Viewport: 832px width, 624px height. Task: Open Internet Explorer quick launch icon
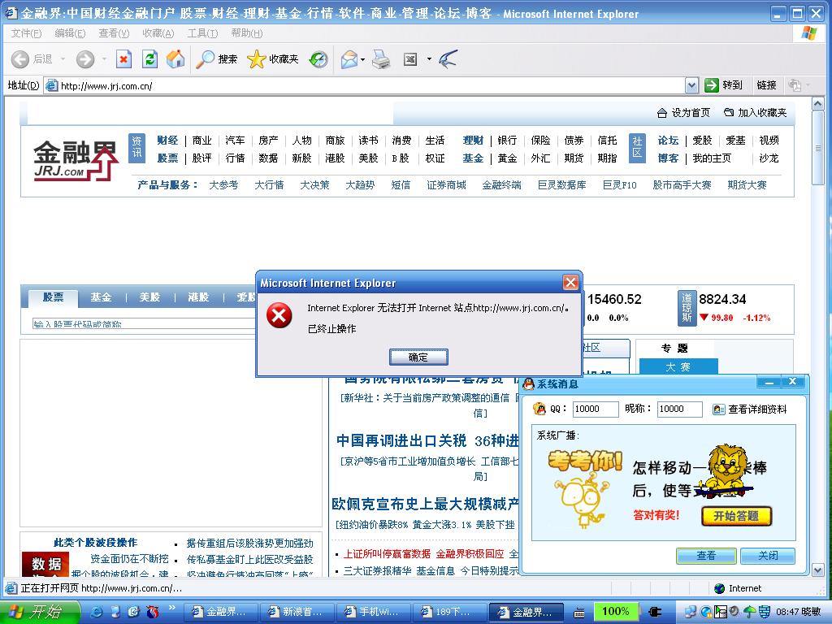pyautogui.click(x=97, y=611)
